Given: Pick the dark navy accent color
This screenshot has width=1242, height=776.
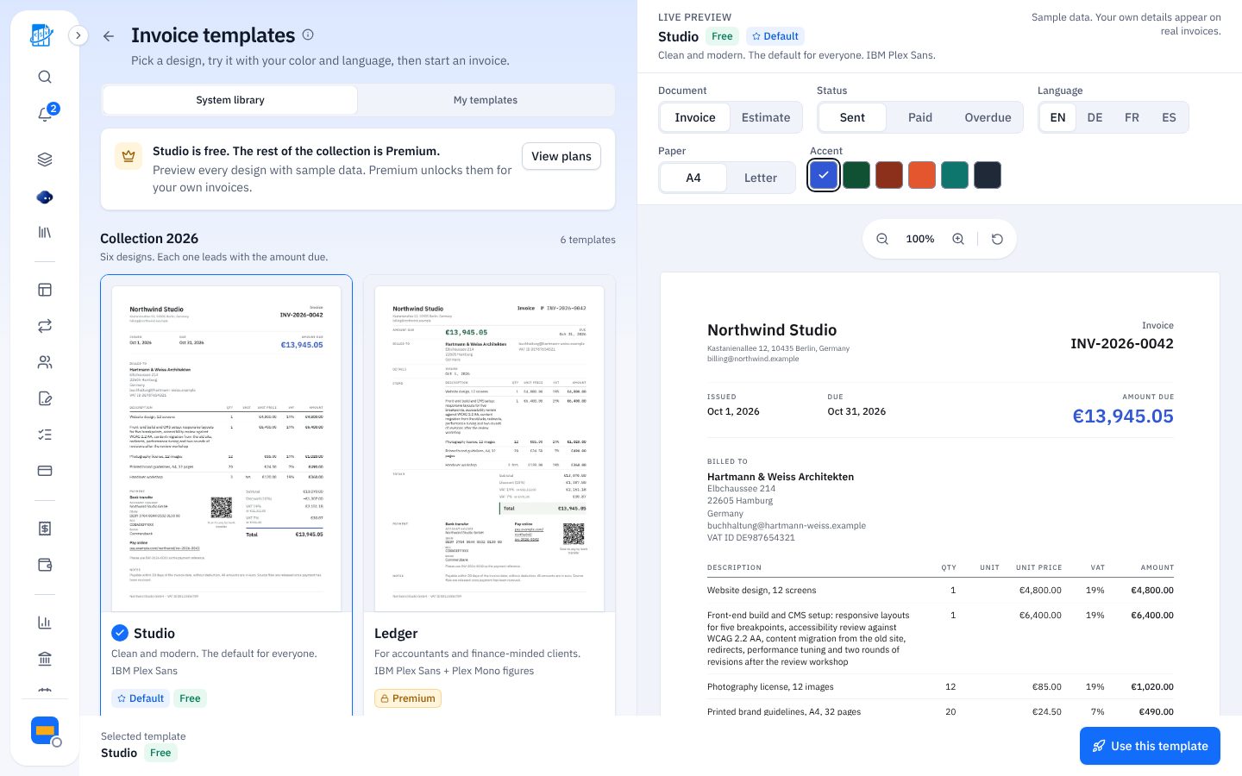Looking at the screenshot, I should click(988, 175).
